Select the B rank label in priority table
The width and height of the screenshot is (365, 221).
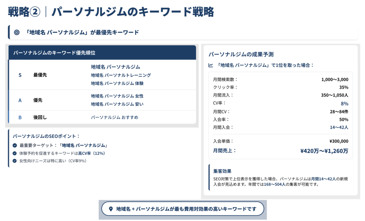(x=20, y=117)
